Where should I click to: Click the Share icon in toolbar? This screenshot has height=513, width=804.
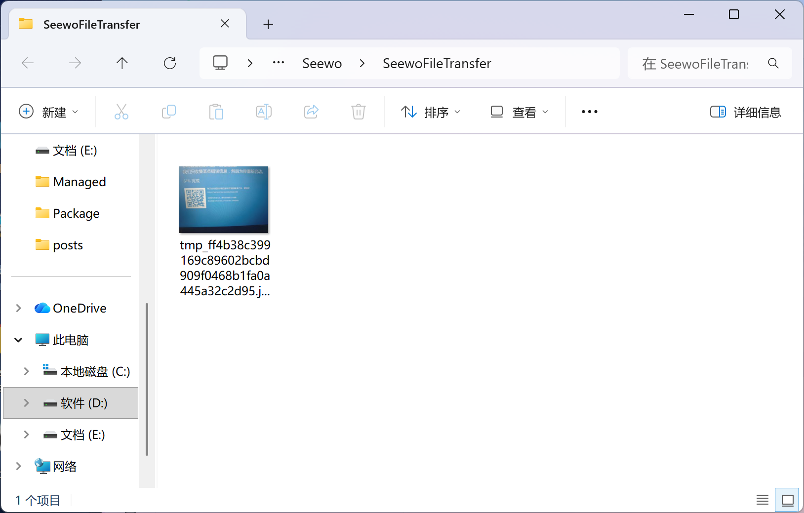pyautogui.click(x=311, y=112)
